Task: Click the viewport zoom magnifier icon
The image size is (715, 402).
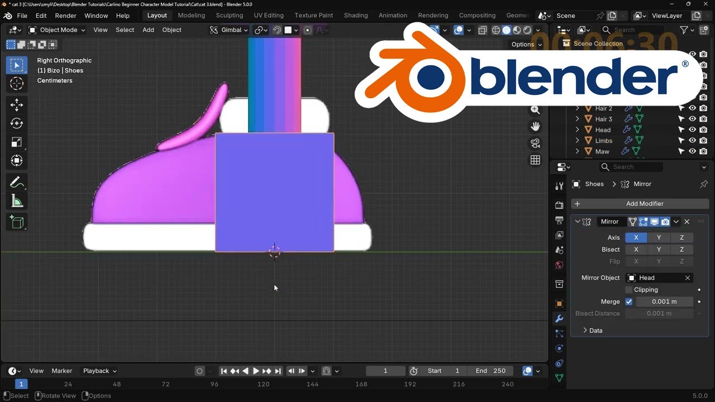Action: [x=535, y=110]
